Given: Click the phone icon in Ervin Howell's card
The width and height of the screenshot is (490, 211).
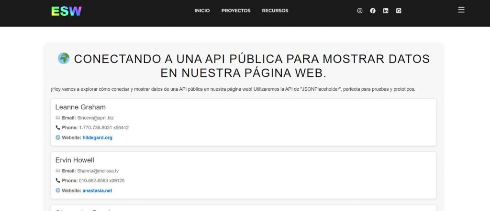Looking at the screenshot, I should [x=58, y=180].
